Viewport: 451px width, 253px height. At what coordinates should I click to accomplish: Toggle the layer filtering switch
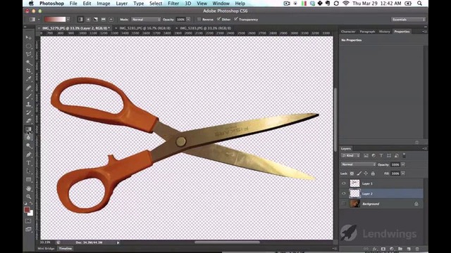[x=404, y=155]
